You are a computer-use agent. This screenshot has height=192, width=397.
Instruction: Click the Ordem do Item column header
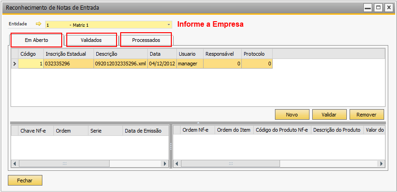[x=234, y=130]
